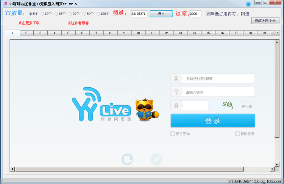
Task: Click the user icon beside account field
Action: [x=176, y=79]
